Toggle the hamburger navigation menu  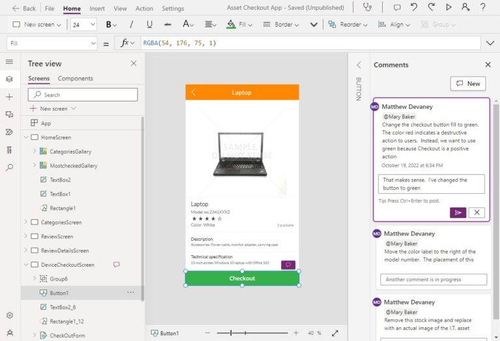pos(10,62)
